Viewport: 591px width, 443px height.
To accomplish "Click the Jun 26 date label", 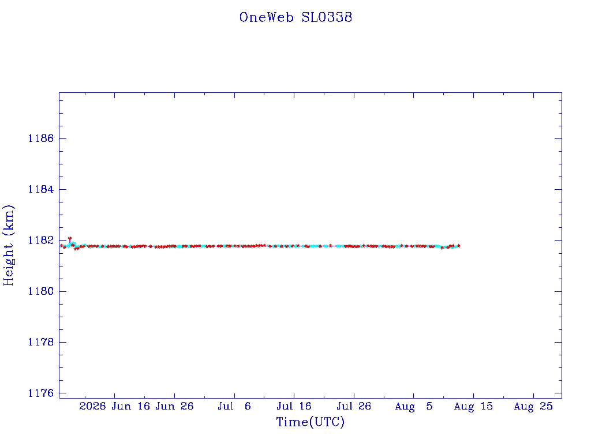I will click(x=174, y=406).
